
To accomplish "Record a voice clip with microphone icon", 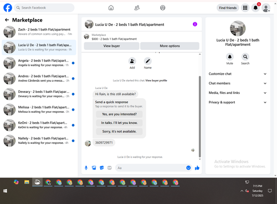I will pyautogui.click(x=86, y=168).
